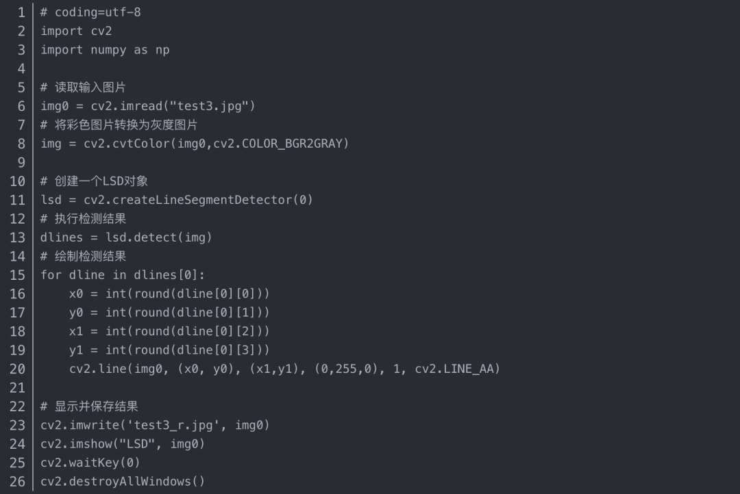The width and height of the screenshot is (740, 494).
Task: Click the "import cv2" line
Action: click(76, 31)
